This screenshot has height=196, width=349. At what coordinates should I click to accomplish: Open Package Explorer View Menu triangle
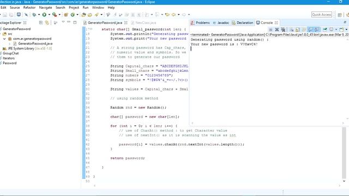coord(63,22)
